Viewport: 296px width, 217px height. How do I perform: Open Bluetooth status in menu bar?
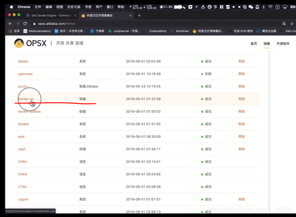point(264,7)
